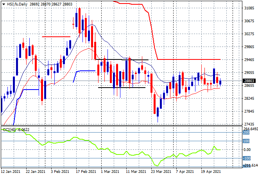Click the 1 Mar 2021 date label

pyautogui.click(x=110, y=172)
